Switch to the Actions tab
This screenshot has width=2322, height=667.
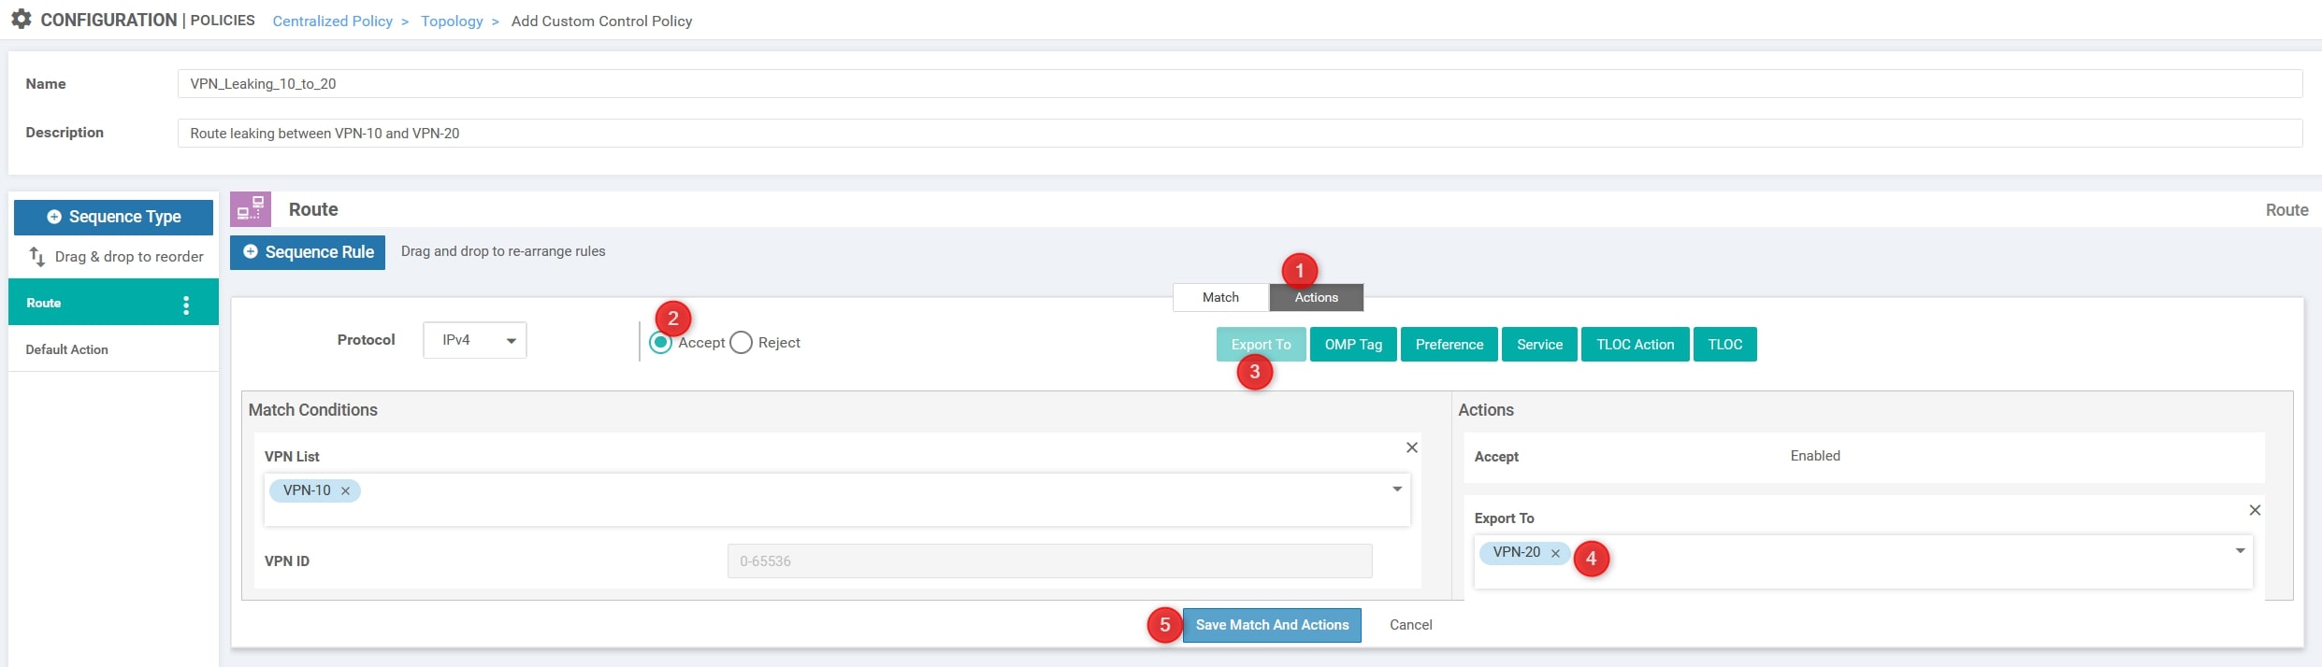(1316, 297)
